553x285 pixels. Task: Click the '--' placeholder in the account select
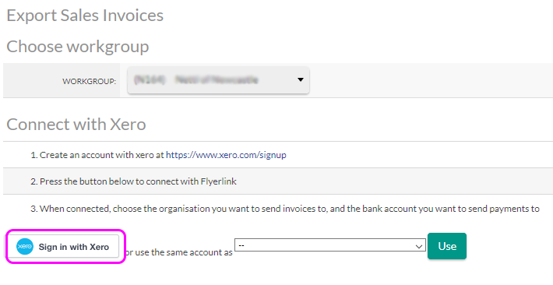pos(241,245)
